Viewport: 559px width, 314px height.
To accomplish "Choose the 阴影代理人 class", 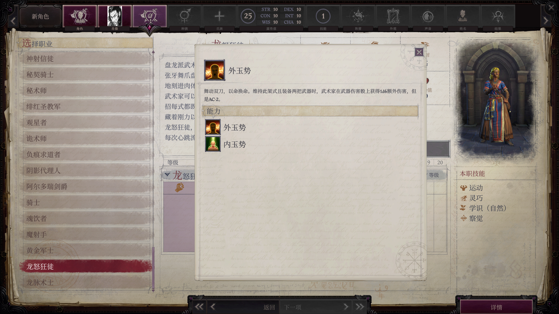I will coord(87,171).
